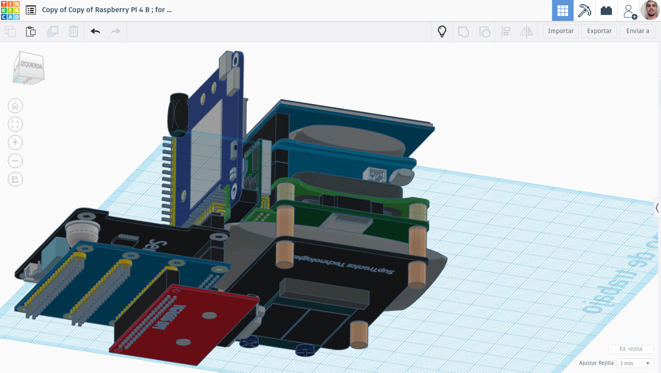The height and width of the screenshot is (373, 661).
Task: Click the Home view button
Action: click(15, 106)
